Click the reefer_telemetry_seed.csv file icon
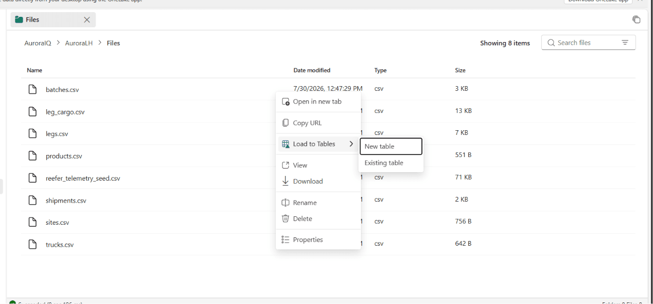Image resolution: width=653 pixels, height=304 pixels. pyautogui.click(x=33, y=178)
